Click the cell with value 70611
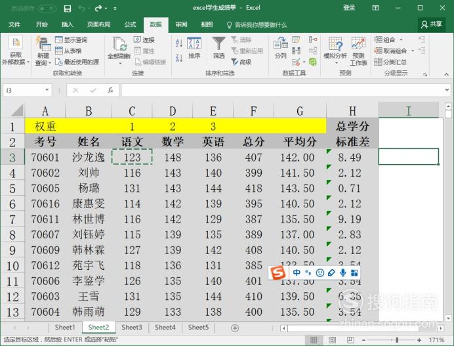This screenshot has height=346, width=454. (x=45, y=219)
